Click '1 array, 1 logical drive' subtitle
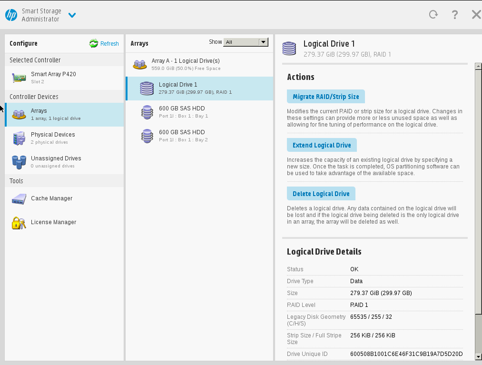 click(56, 118)
